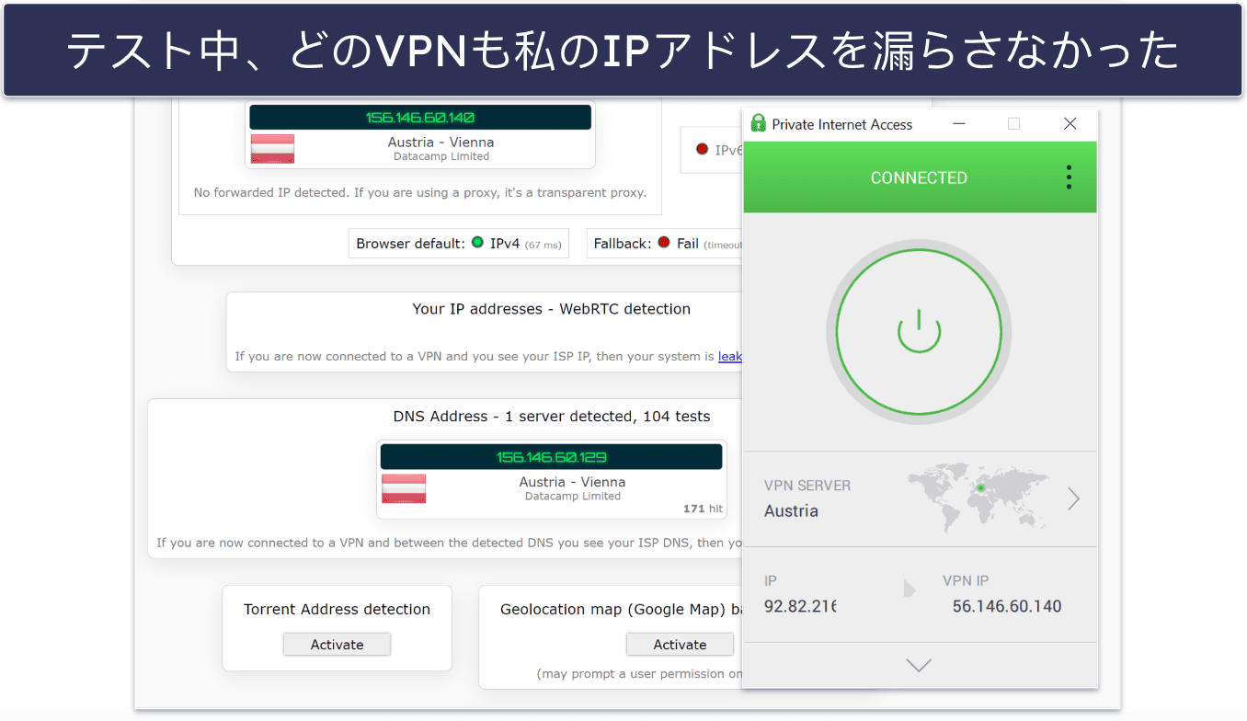The image size is (1247, 721).
Task: Toggle the VPN power button
Action: tap(919, 333)
